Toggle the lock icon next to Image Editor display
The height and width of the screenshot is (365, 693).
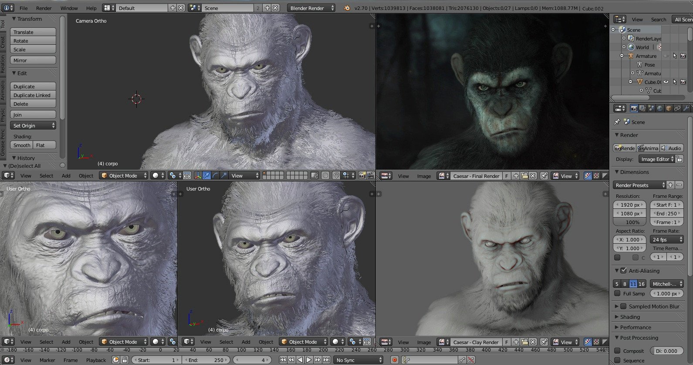coord(679,159)
